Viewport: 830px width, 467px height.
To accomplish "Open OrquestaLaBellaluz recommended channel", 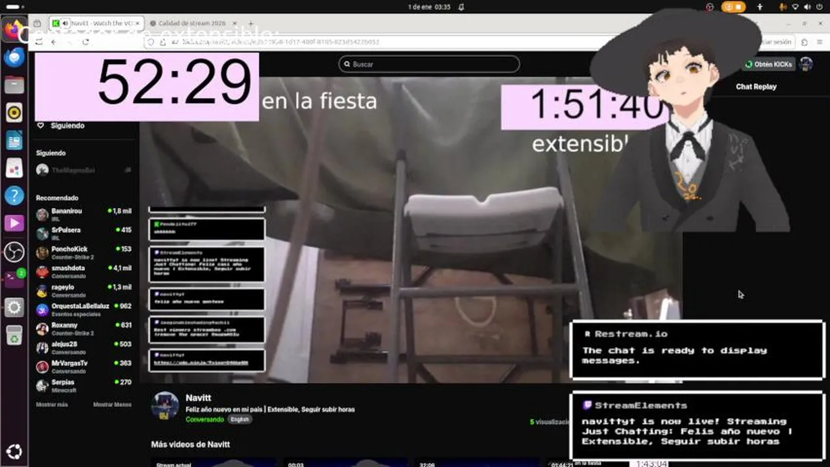I will click(x=84, y=309).
